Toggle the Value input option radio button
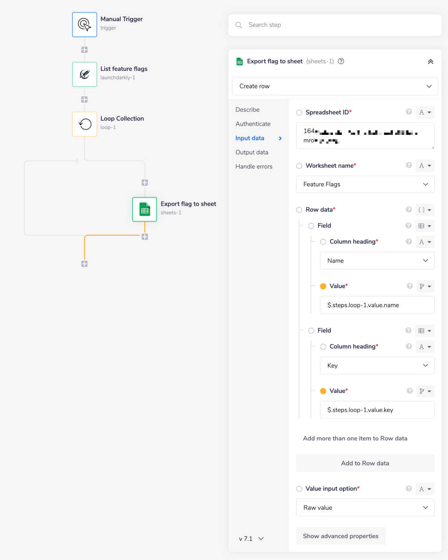This screenshot has width=448, height=560. point(299,489)
